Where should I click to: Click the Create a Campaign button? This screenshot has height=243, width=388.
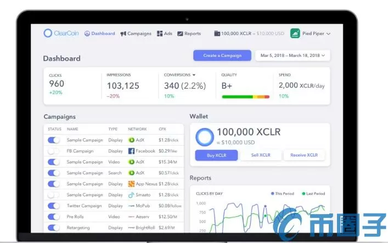click(222, 55)
